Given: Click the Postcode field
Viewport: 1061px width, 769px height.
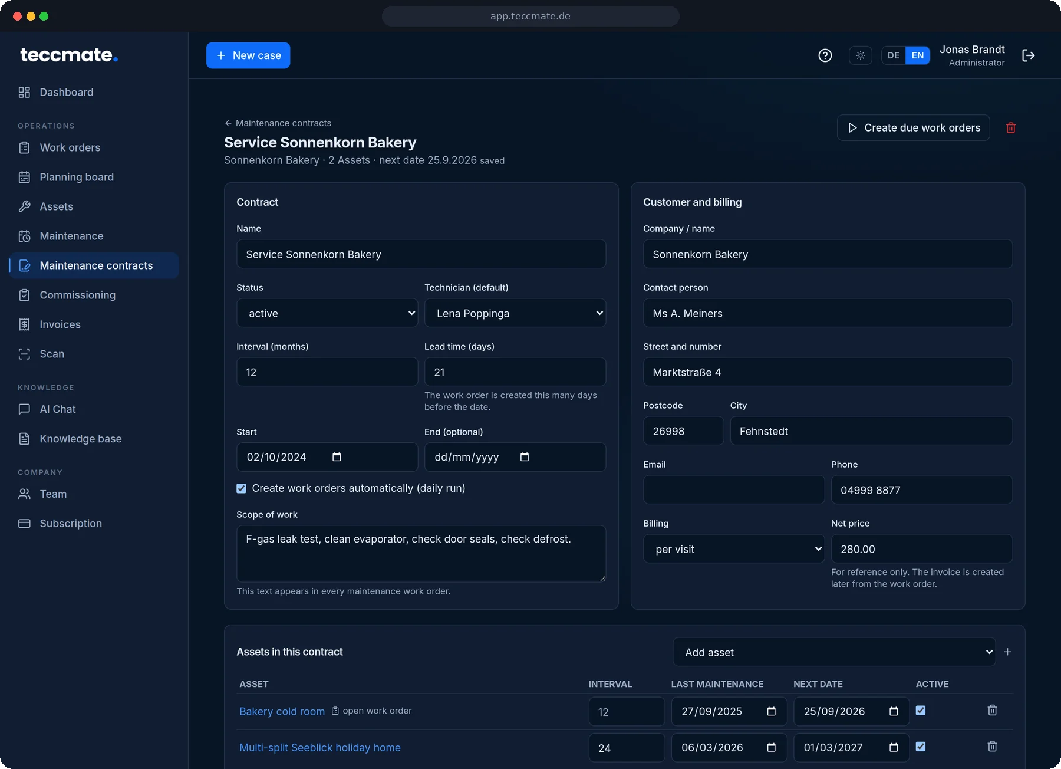Looking at the screenshot, I should (x=683, y=431).
